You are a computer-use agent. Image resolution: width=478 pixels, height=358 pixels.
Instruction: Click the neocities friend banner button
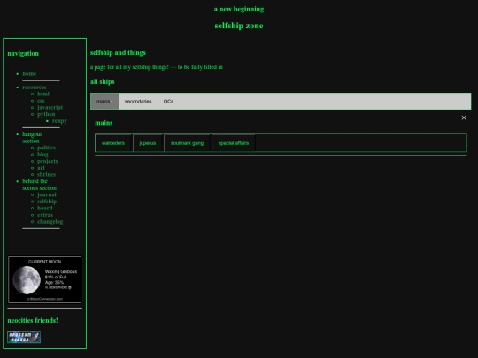pyautogui.click(x=24, y=338)
